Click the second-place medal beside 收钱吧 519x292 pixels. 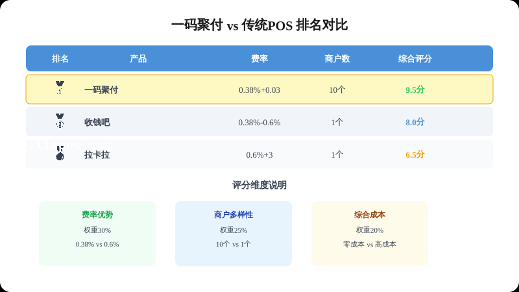point(60,121)
